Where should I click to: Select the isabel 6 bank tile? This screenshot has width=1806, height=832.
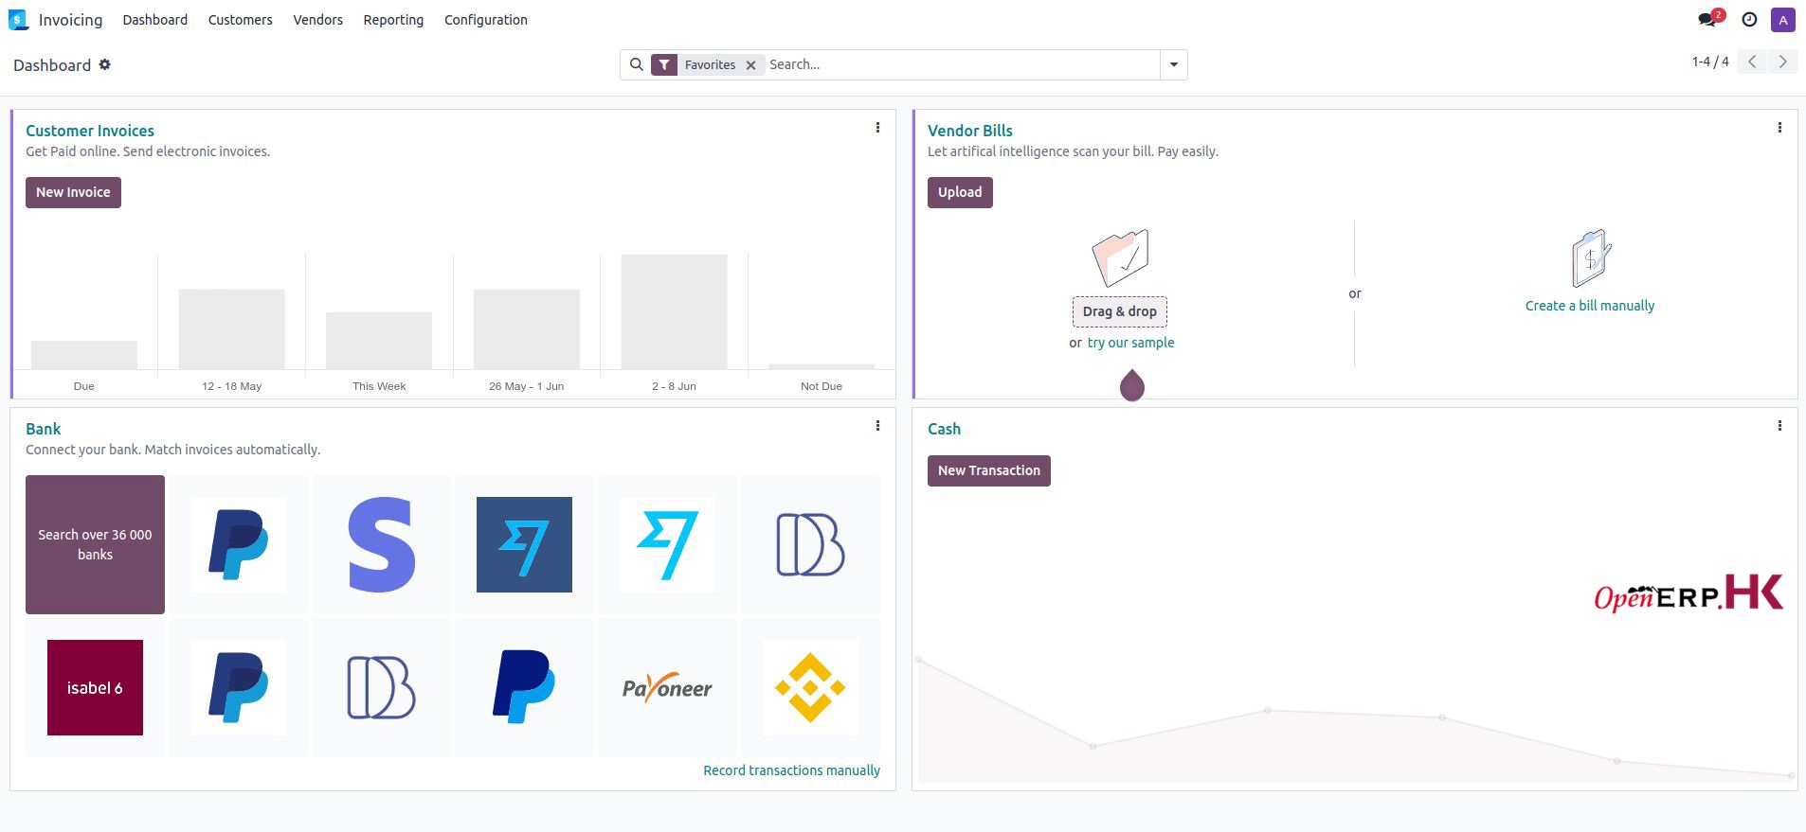pyautogui.click(x=95, y=688)
